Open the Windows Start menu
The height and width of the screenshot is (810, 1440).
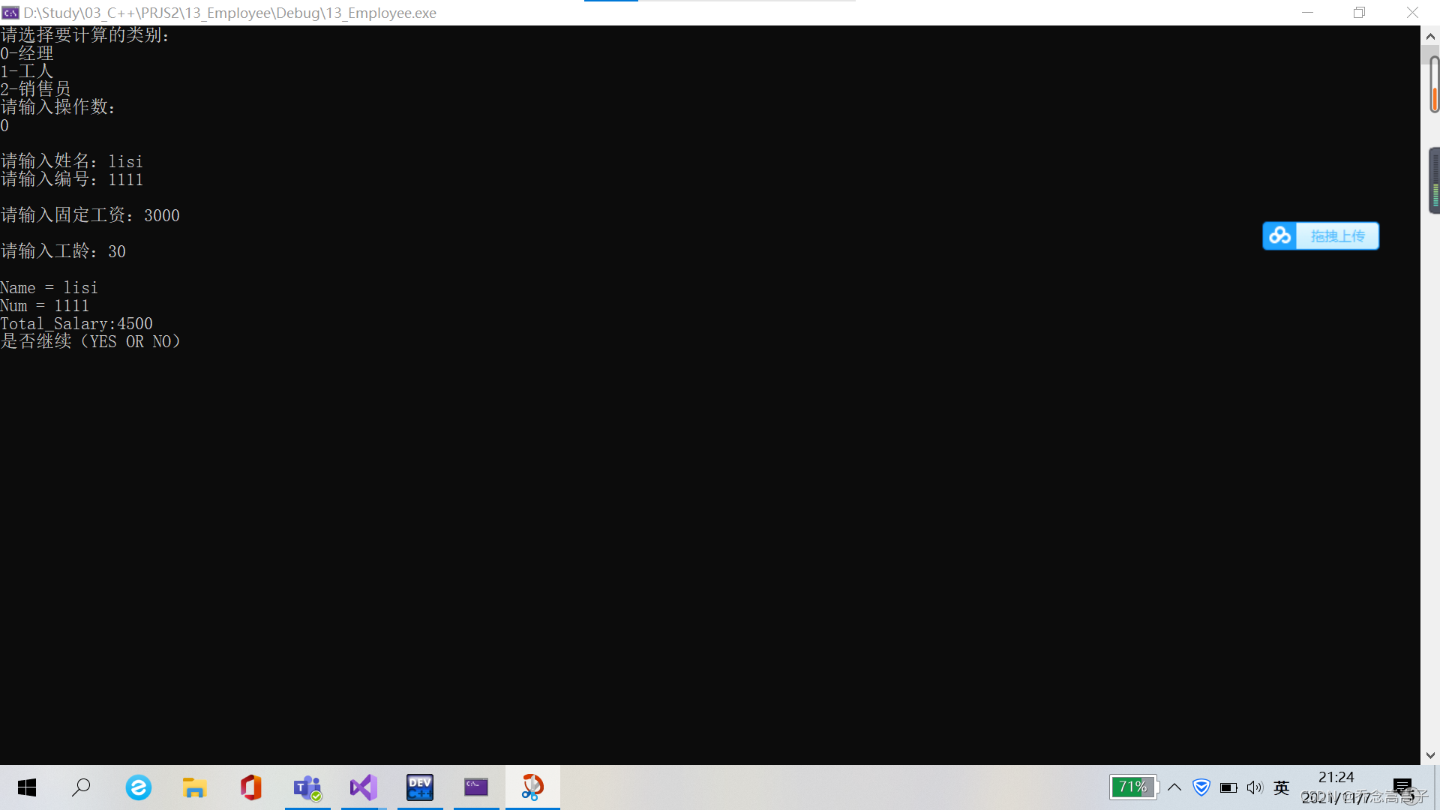click(x=27, y=787)
